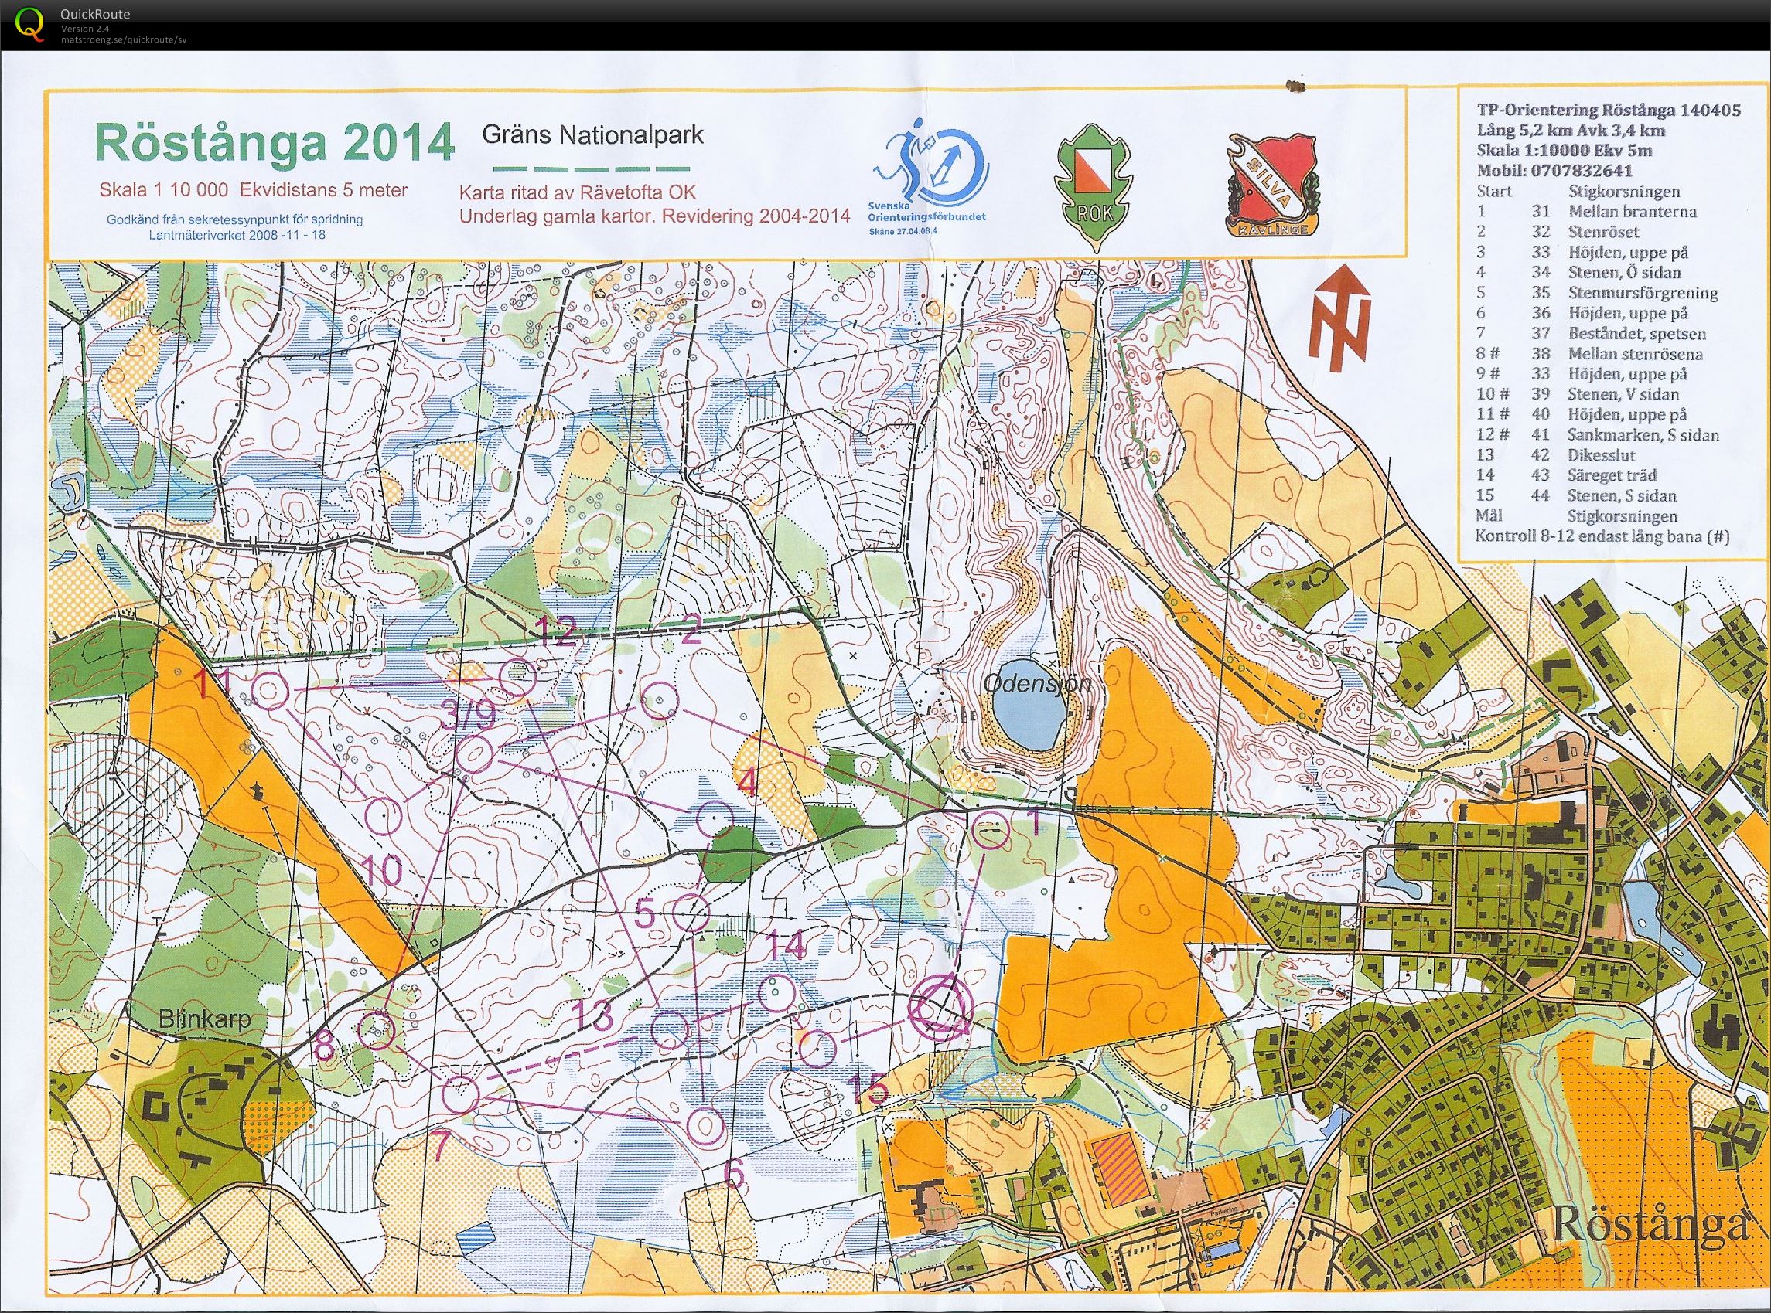Image resolution: width=1771 pixels, height=1313 pixels.
Task: Select control circle 10 on the map
Action: [383, 815]
